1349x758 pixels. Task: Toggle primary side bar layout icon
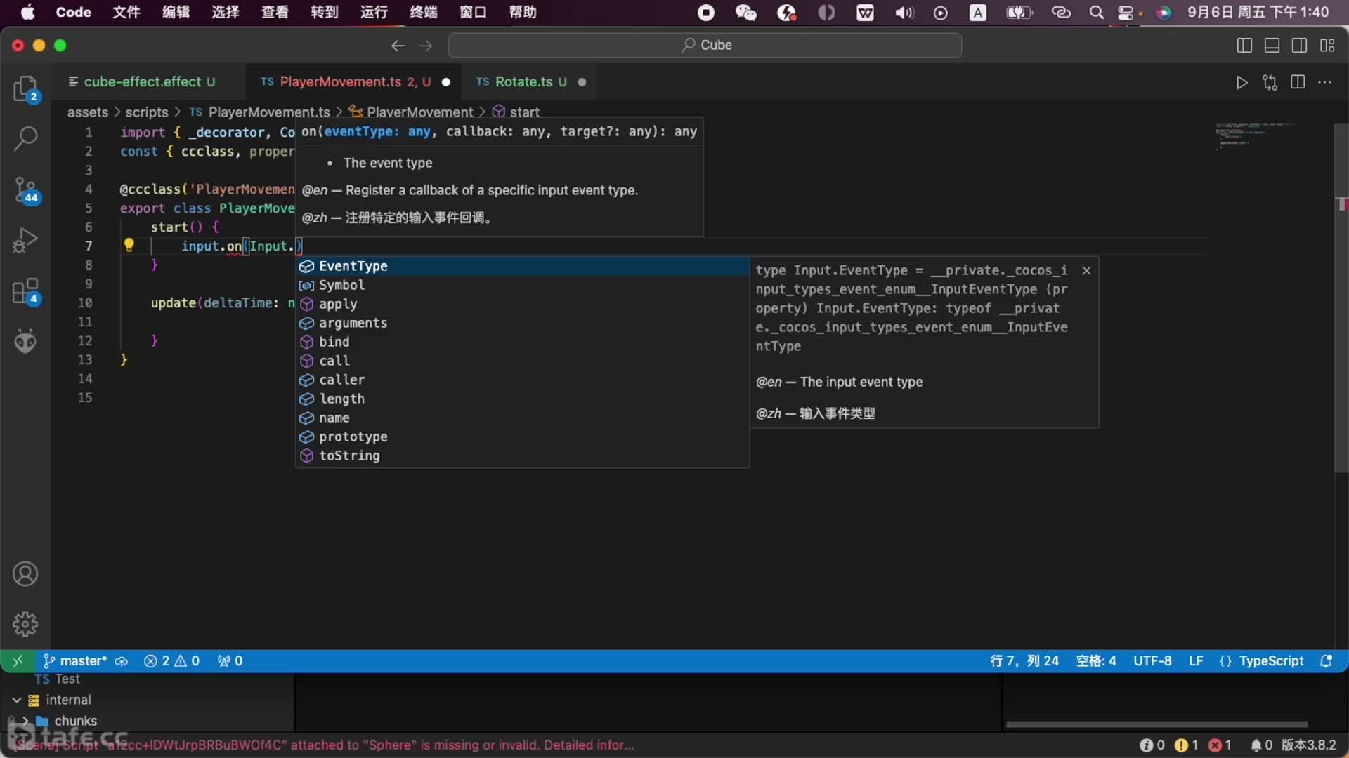click(x=1244, y=46)
